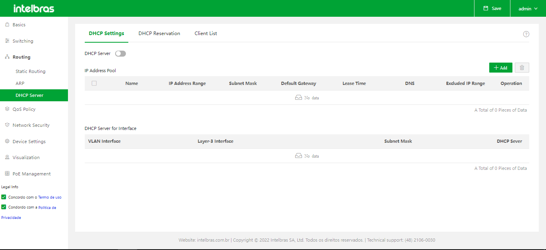Check the select-all checkbox in IP Address Pool
546x250 pixels.
94,83
